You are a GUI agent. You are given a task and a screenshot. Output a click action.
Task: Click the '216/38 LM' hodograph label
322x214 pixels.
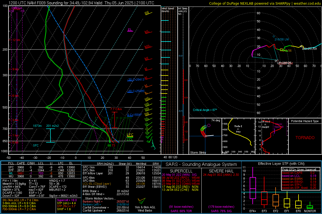click(282, 39)
